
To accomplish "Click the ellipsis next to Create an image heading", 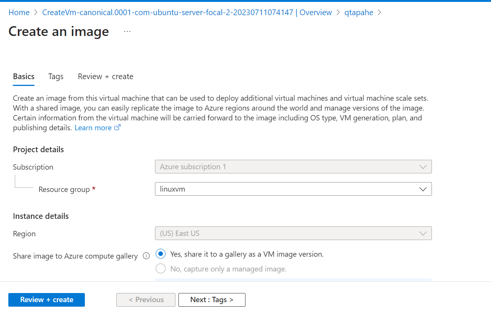I will click(x=127, y=31).
